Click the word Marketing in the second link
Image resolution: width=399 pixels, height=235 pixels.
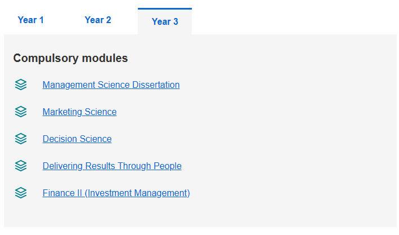coord(62,112)
